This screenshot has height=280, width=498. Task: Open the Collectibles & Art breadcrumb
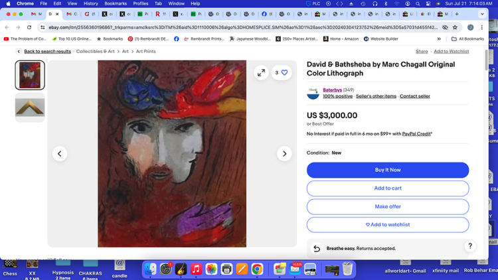[95, 52]
